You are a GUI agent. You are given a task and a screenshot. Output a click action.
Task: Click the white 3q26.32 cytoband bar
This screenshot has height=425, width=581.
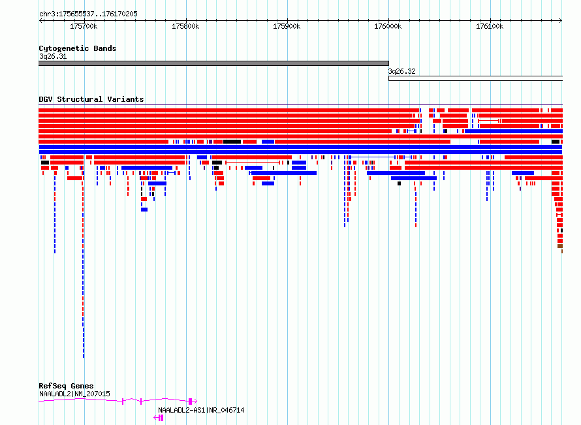pos(475,78)
